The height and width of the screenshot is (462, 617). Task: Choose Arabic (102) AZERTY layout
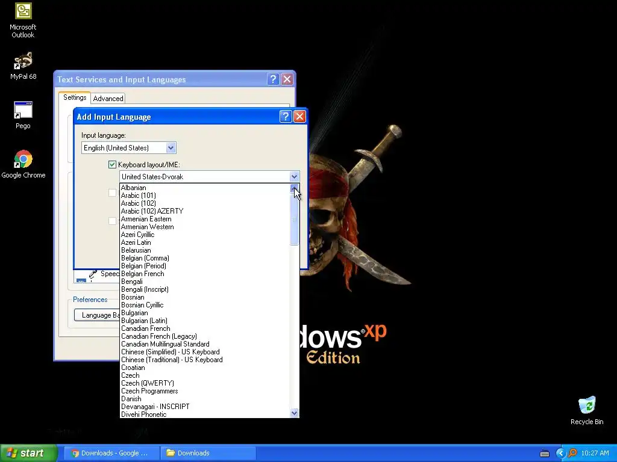tap(205, 211)
